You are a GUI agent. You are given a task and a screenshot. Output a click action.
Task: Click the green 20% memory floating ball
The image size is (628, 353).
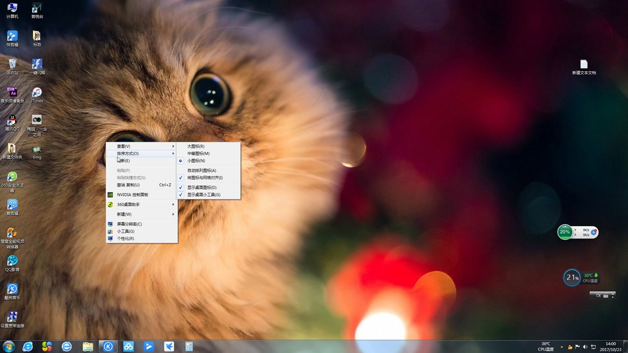[565, 232]
